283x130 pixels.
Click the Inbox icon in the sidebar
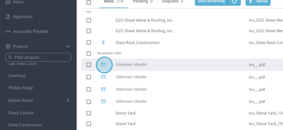[8, 2]
